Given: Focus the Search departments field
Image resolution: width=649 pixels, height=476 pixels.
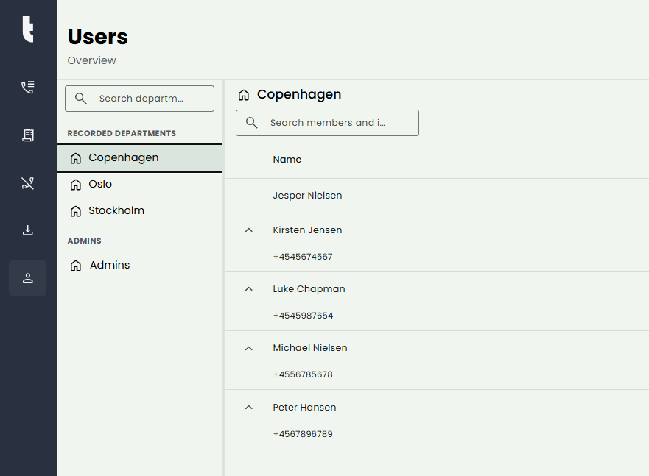Looking at the screenshot, I should pyautogui.click(x=139, y=99).
